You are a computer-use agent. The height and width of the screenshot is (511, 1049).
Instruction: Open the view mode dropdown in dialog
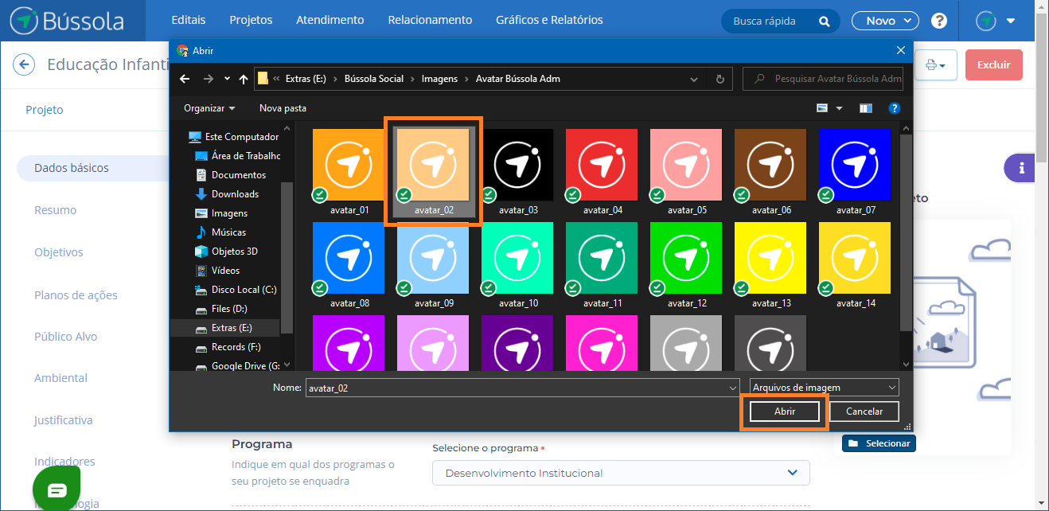pos(839,108)
